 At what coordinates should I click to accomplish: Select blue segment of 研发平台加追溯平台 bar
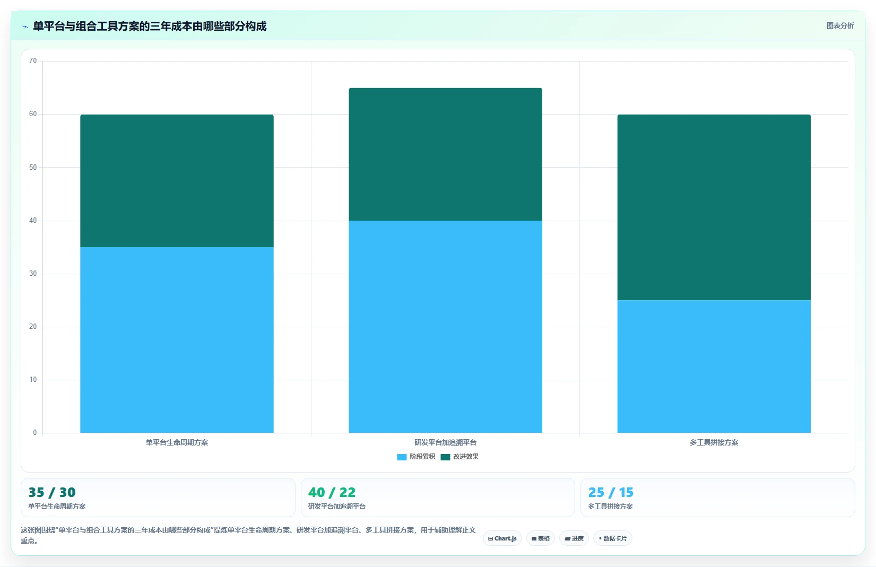tap(445, 327)
